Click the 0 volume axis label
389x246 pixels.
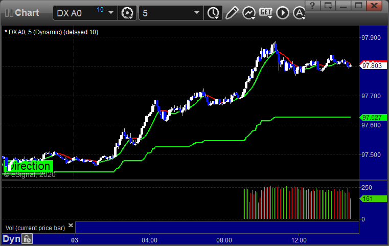[x=363, y=219]
